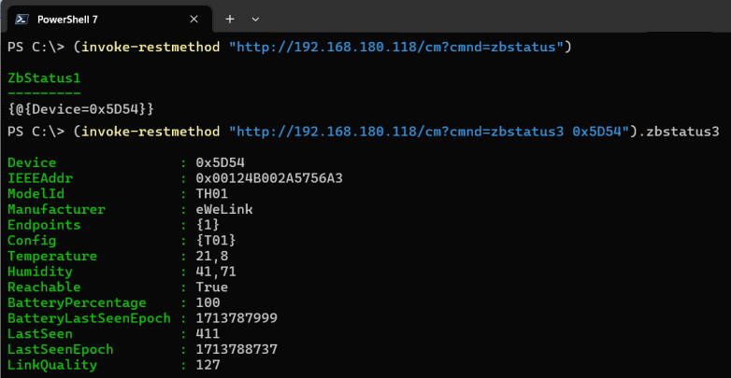Click the PowerShell icon in the tab
Image resolution: width=731 pixels, height=378 pixels.
tap(21, 19)
